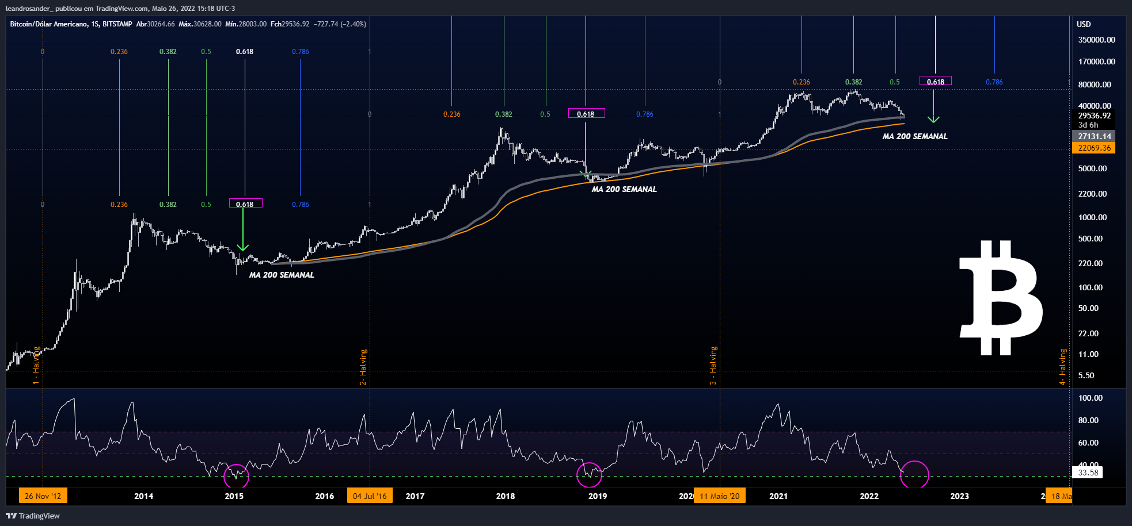Click the vertical '3 - Halving' label
The height and width of the screenshot is (526, 1132).
tap(713, 365)
